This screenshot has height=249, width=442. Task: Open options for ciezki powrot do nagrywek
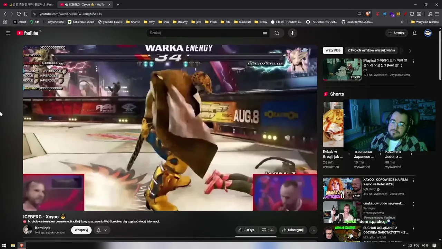414,204
